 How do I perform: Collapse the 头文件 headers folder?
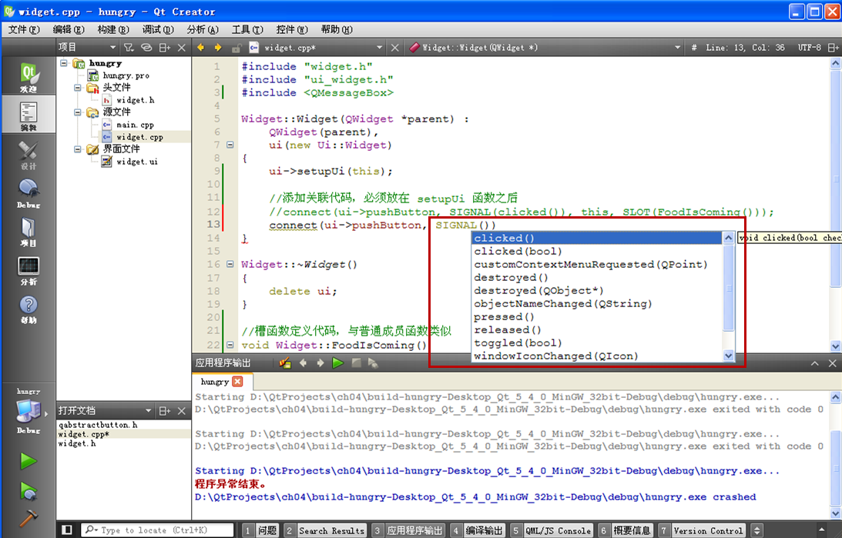(78, 88)
